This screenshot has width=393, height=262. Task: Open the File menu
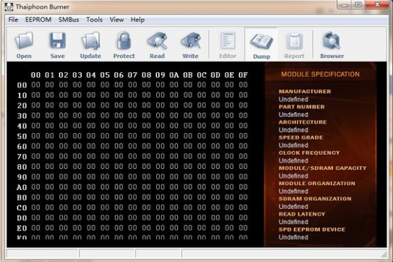point(13,20)
